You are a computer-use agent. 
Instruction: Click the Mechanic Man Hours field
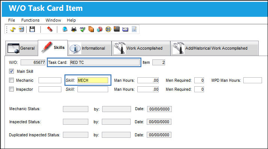[x=148, y=80]
